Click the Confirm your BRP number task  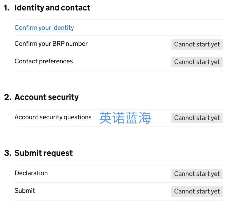point(51,44)
